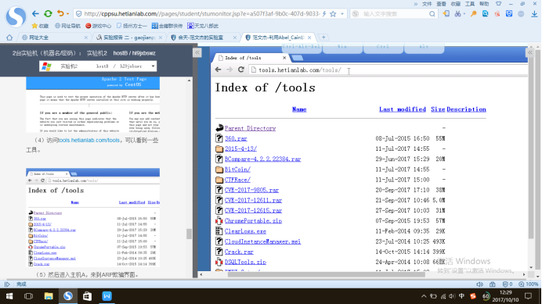The image size is (542, 304).
Task: Click the lightning speed-mode icon in address bar
Action: click(x=324, y=14)
